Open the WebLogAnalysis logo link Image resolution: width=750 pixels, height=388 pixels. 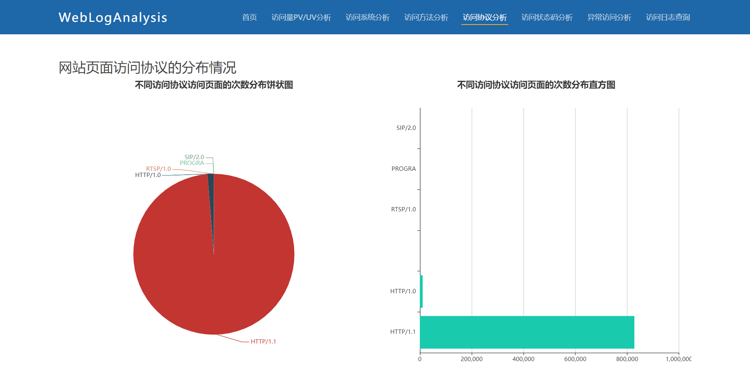coord(113,18)
